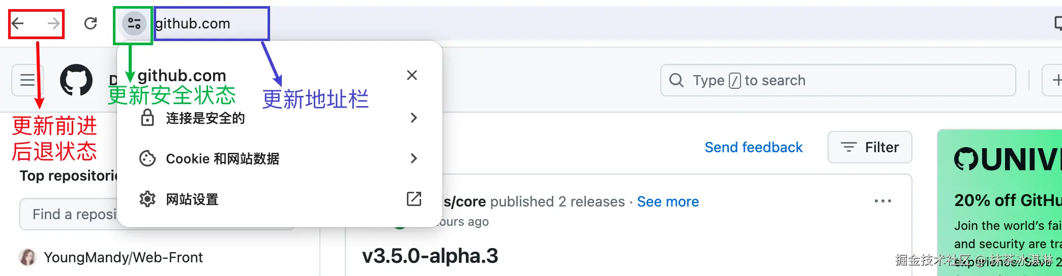This screenshot has width=1062, height=276.
Task: Select the Cookie 和网站数据 menu entry
Action: pos(222,159)
